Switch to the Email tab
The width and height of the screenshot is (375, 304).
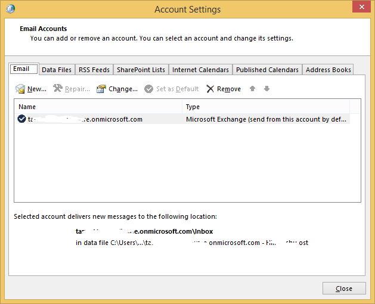[x=24, y=69]
